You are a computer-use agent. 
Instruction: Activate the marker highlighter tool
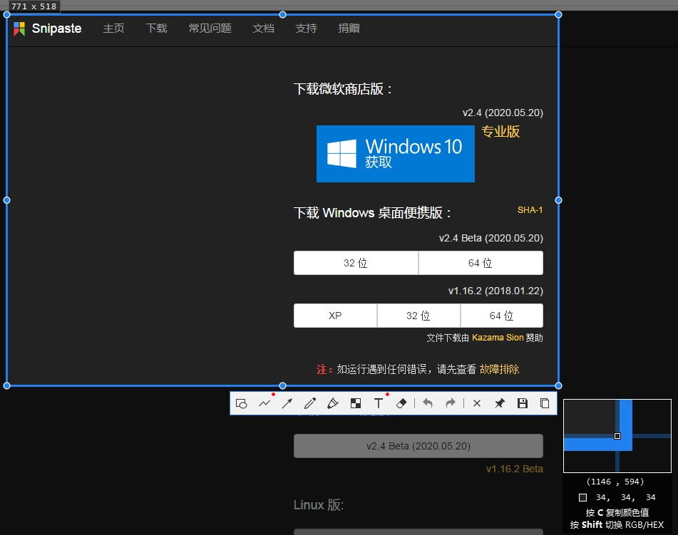(333, 403)
